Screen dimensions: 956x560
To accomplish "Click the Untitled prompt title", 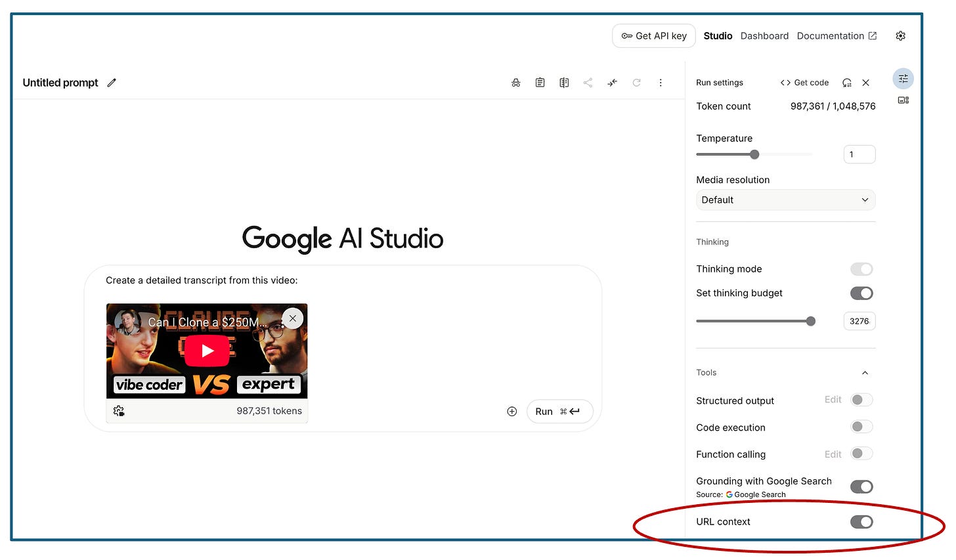I will (60, 83).
